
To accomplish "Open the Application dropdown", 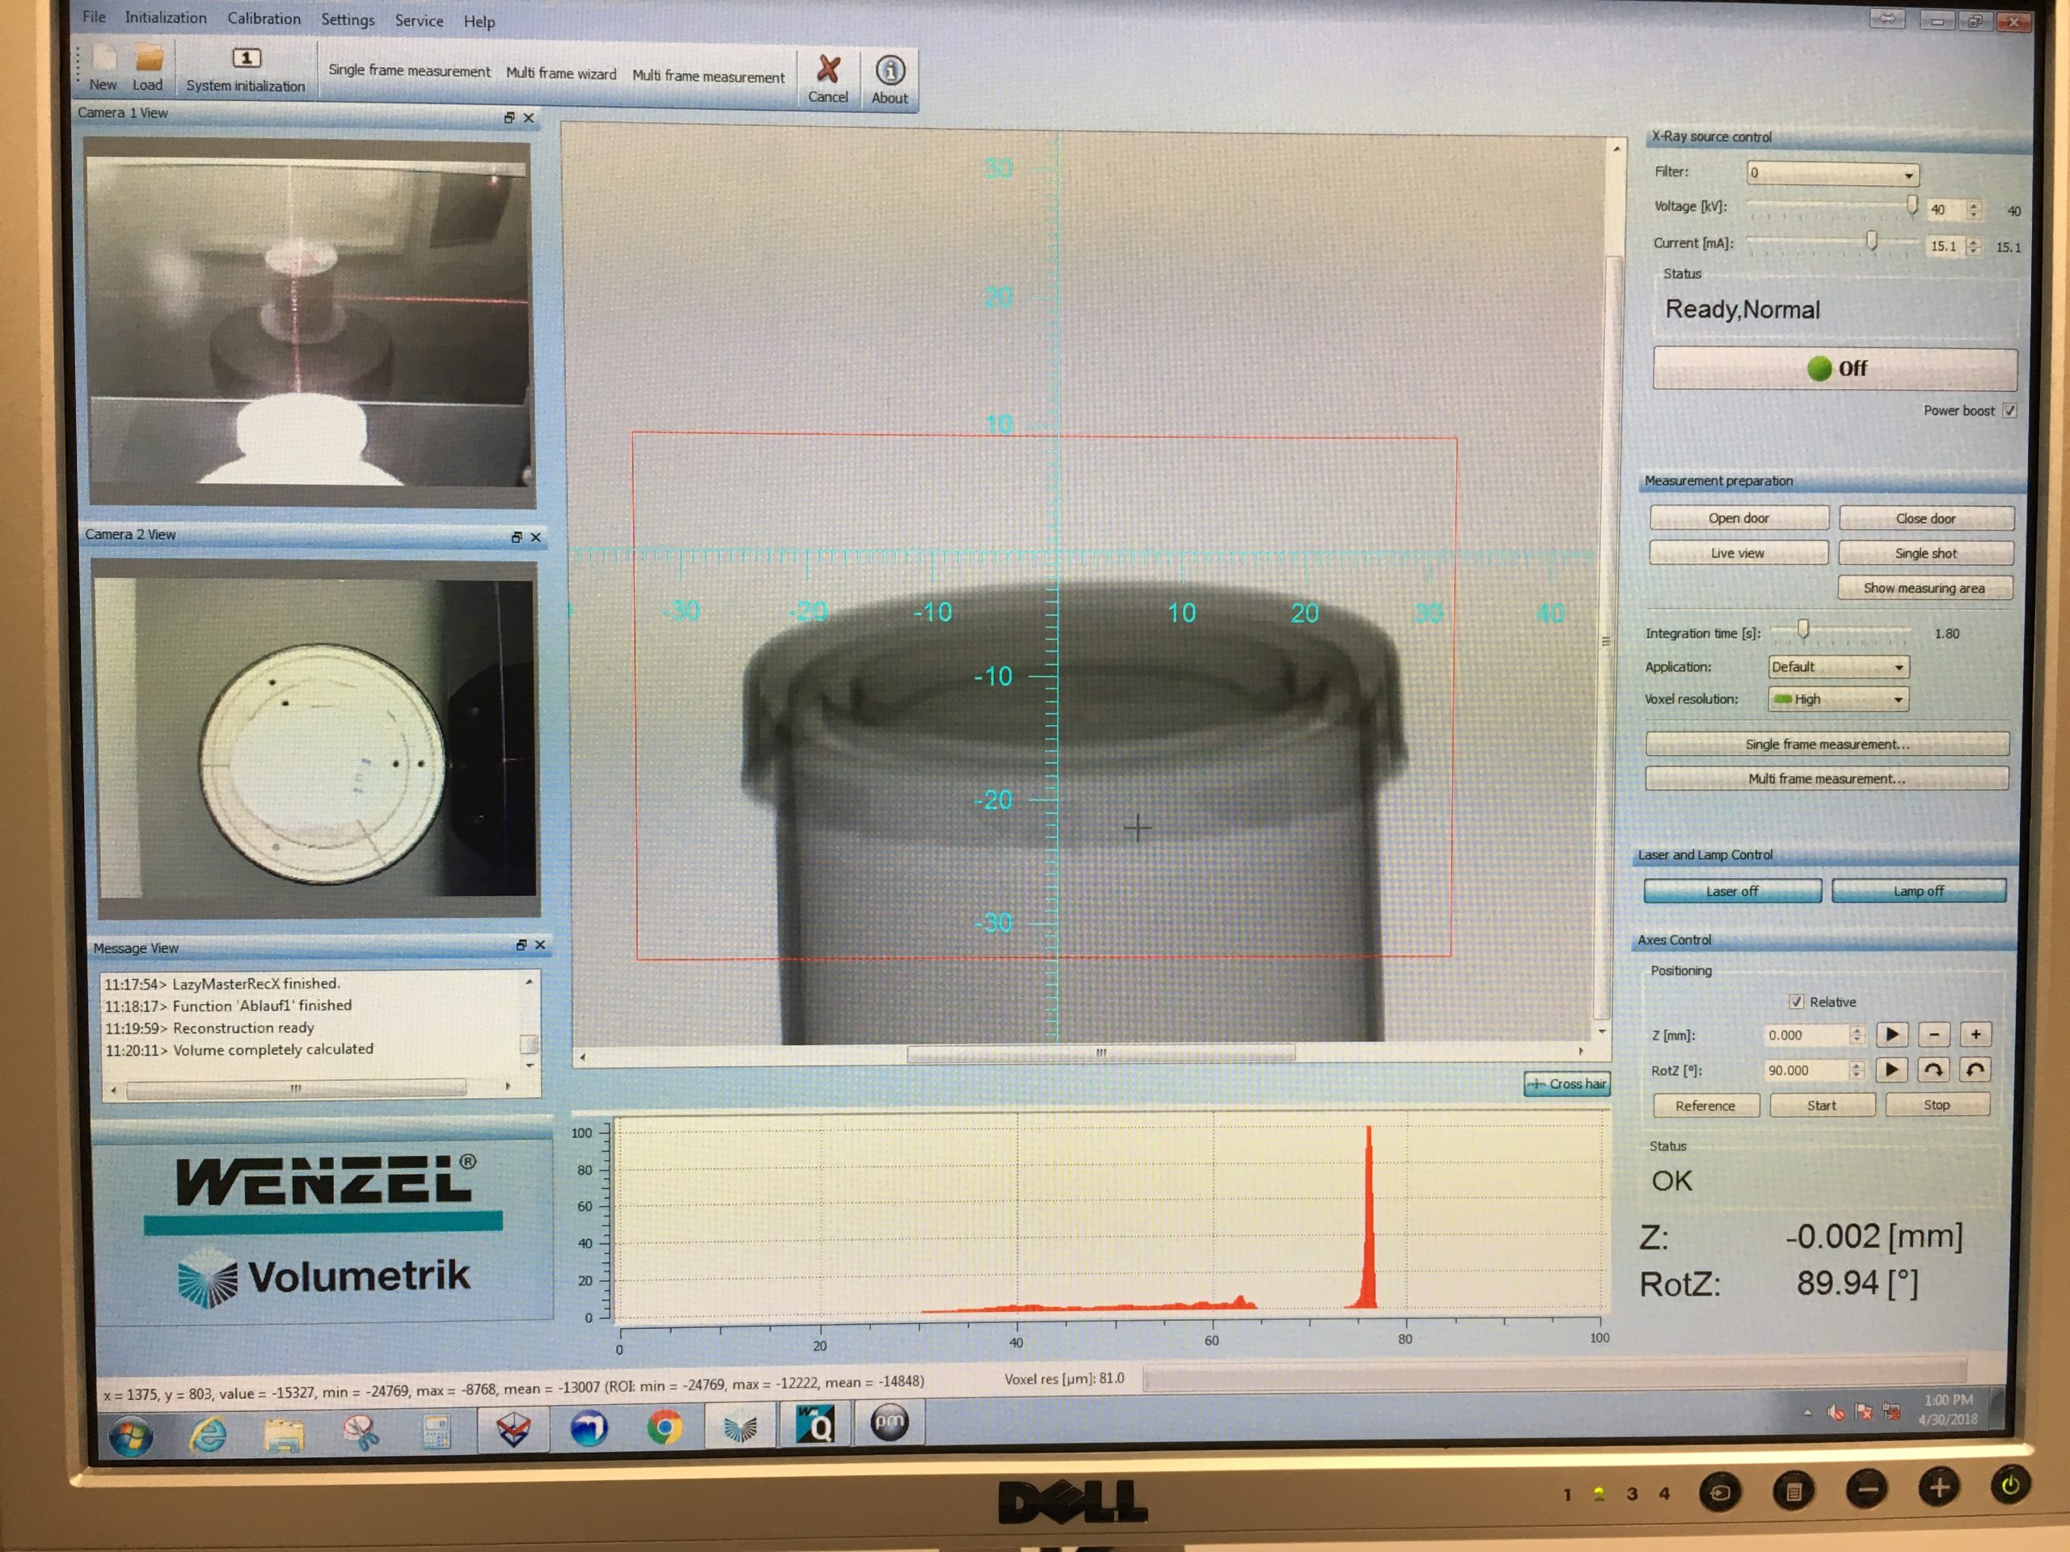I will point(1838,667).
